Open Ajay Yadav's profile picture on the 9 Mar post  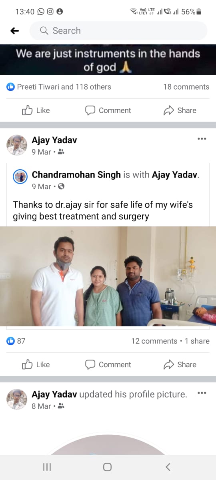click(17, 145)
